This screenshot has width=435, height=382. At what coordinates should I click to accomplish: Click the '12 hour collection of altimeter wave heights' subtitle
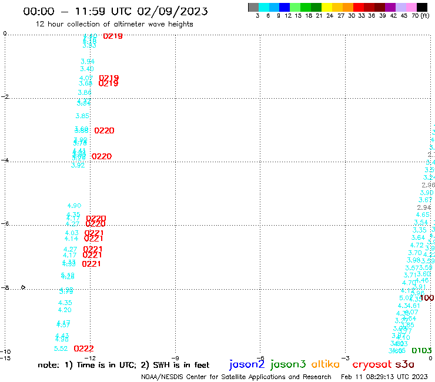114,24
